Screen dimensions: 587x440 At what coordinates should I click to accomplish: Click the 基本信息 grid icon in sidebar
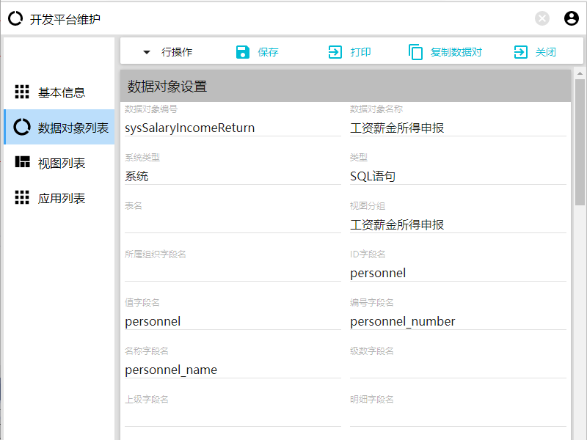tap(22, 92)
